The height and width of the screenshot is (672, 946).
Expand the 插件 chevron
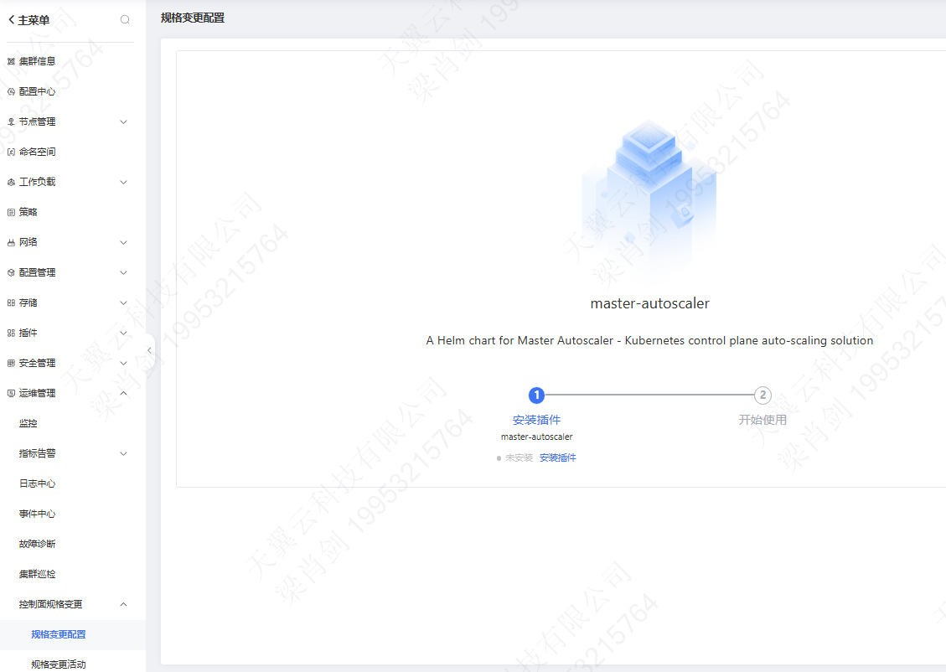click(x=124, y=333)
